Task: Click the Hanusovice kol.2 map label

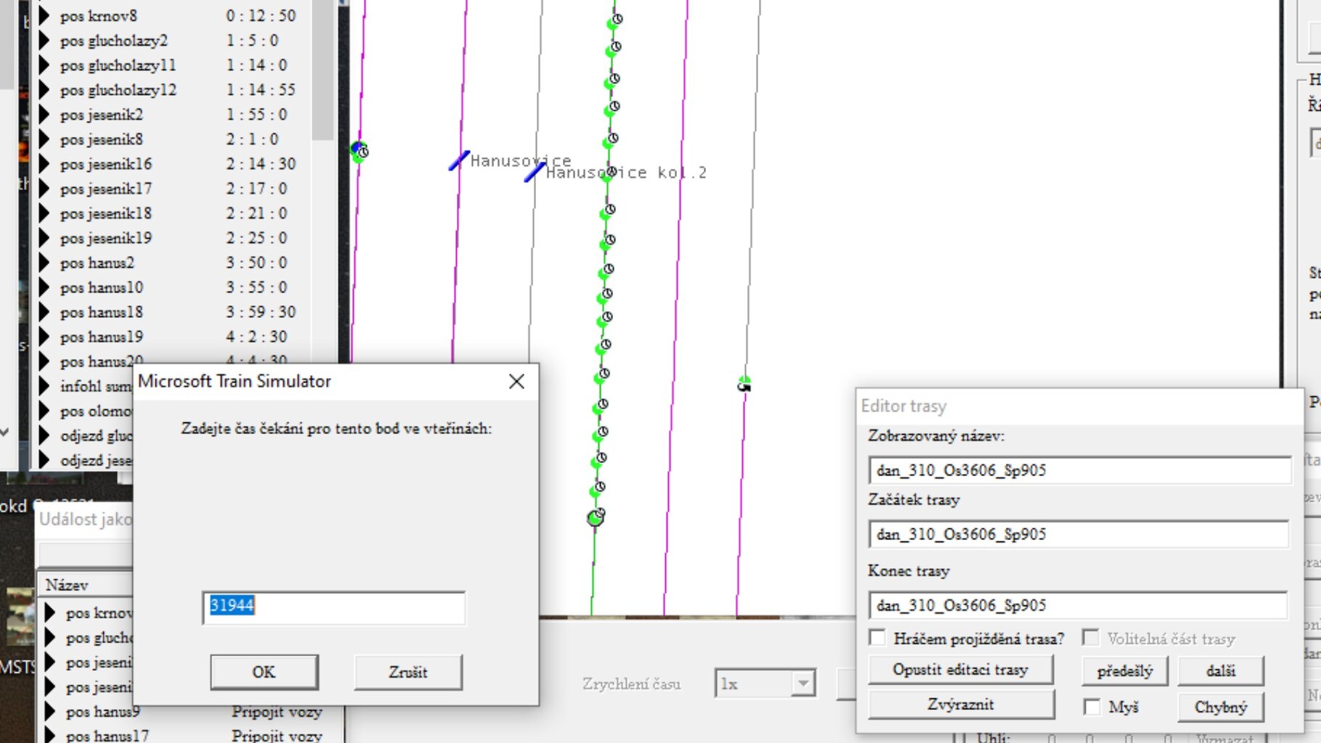Action: 626,173
